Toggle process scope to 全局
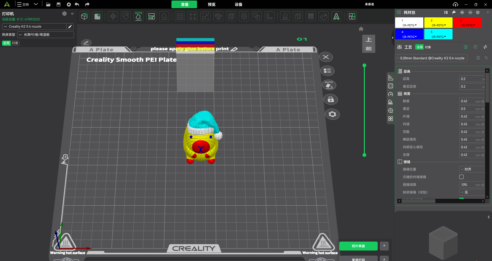The width and height of the screenshot is (492, 261). pos(419,47)
